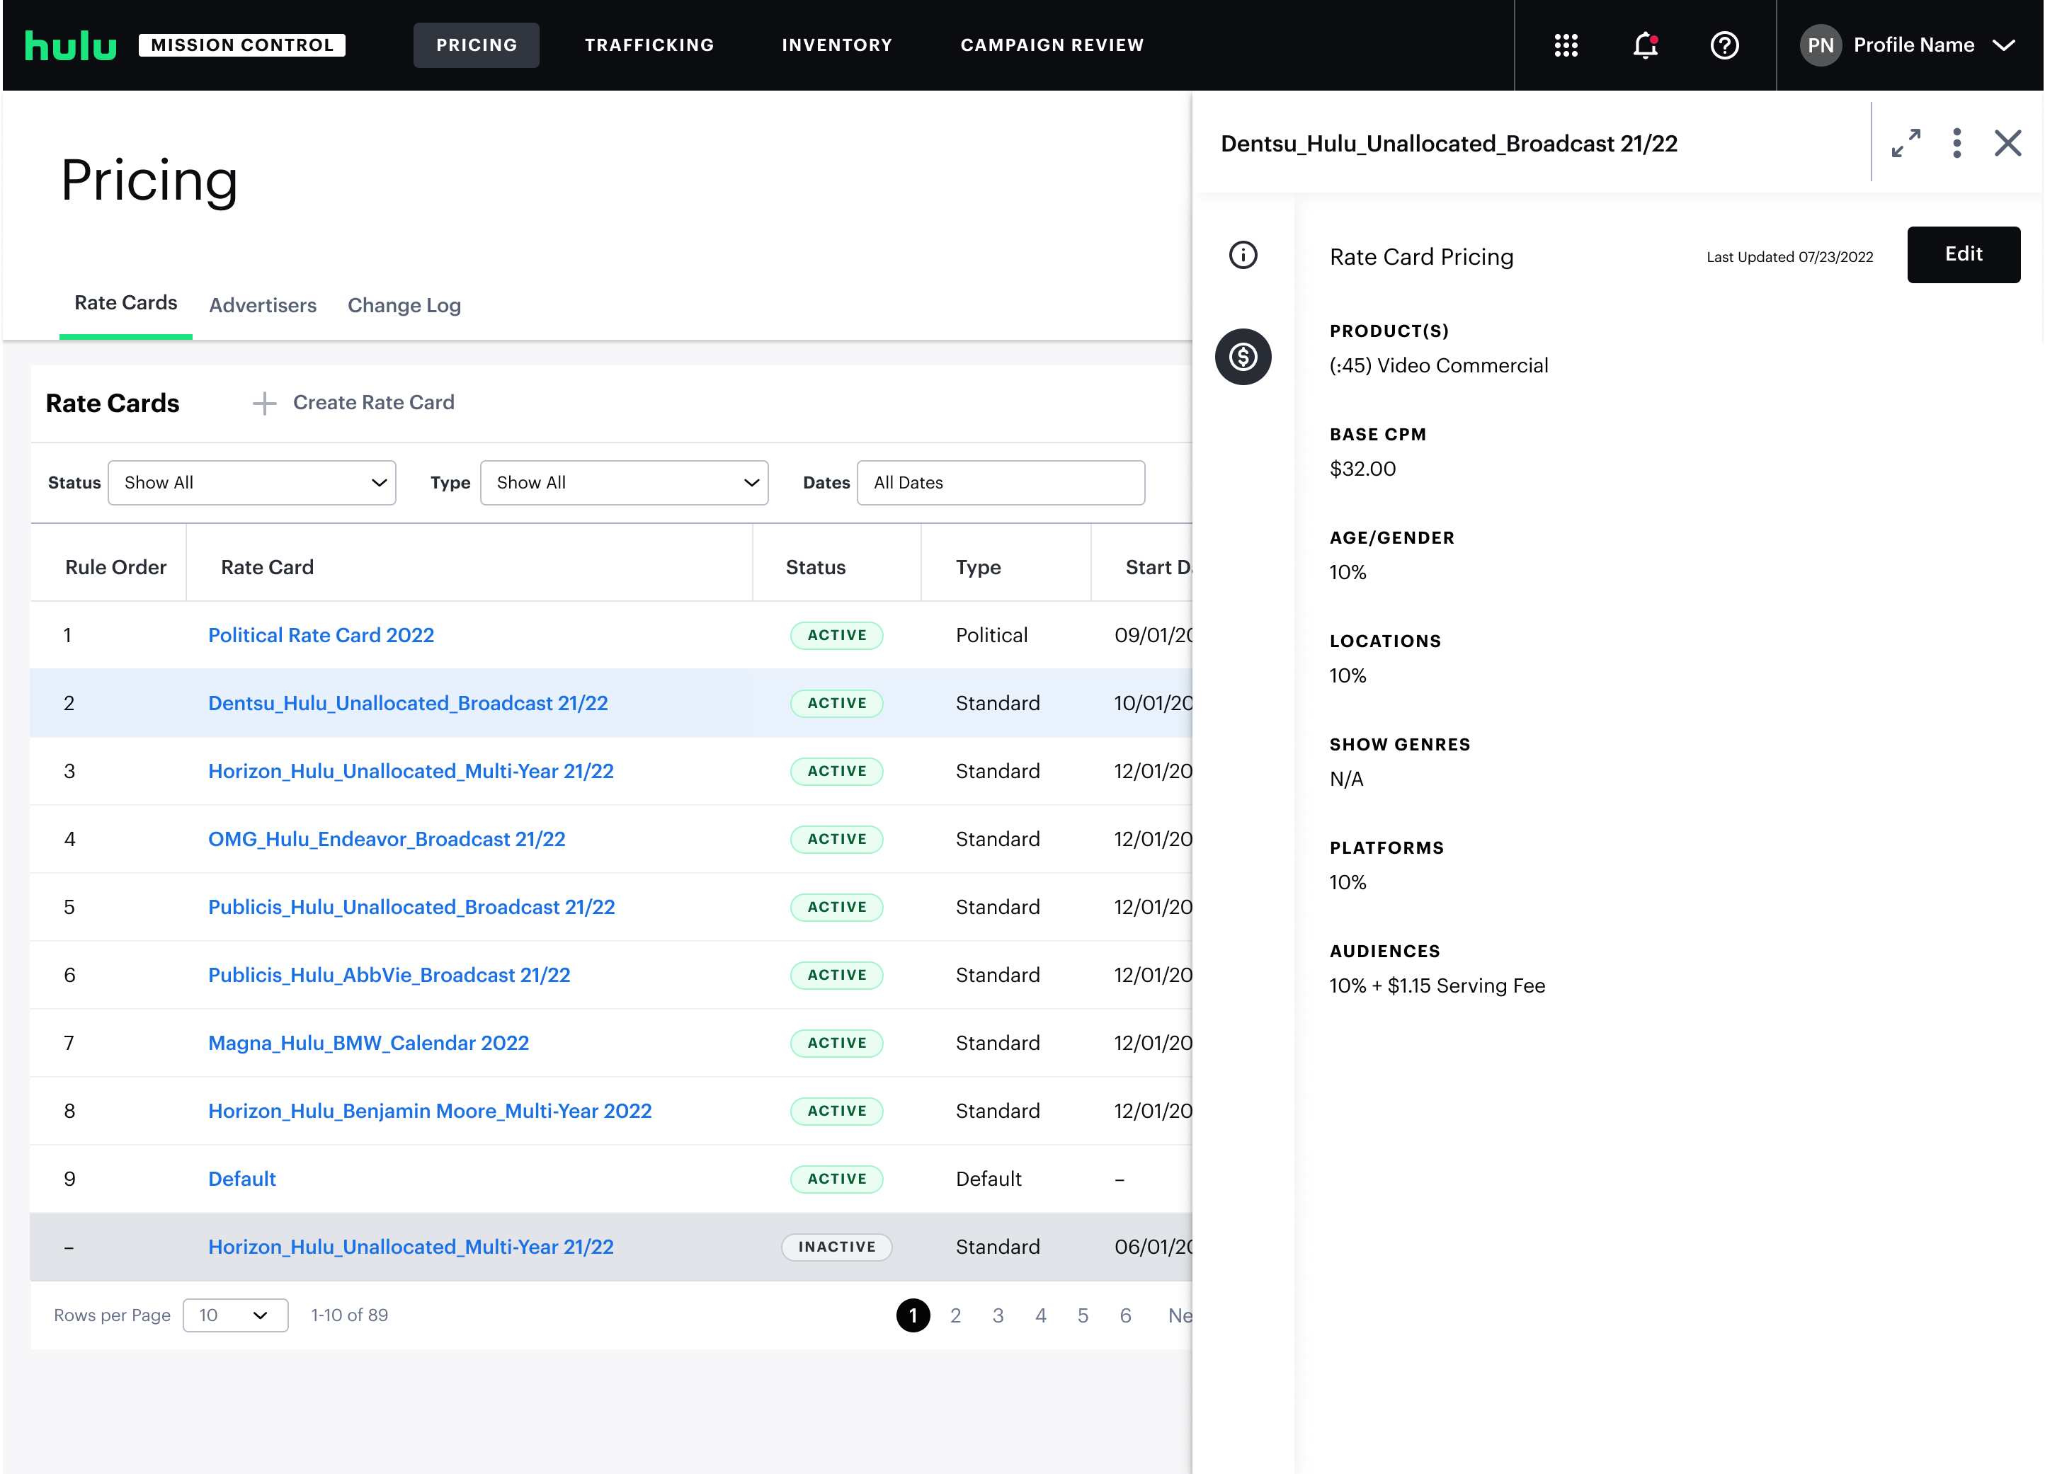The height and width of the screenshot is (1474, 2045).
Task: Open notifications bell icon
Action: [x=1645, y=45]
